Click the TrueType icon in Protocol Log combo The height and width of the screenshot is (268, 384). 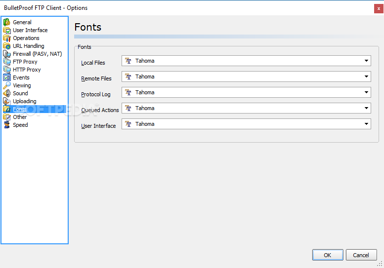click(x=128, y=92)
